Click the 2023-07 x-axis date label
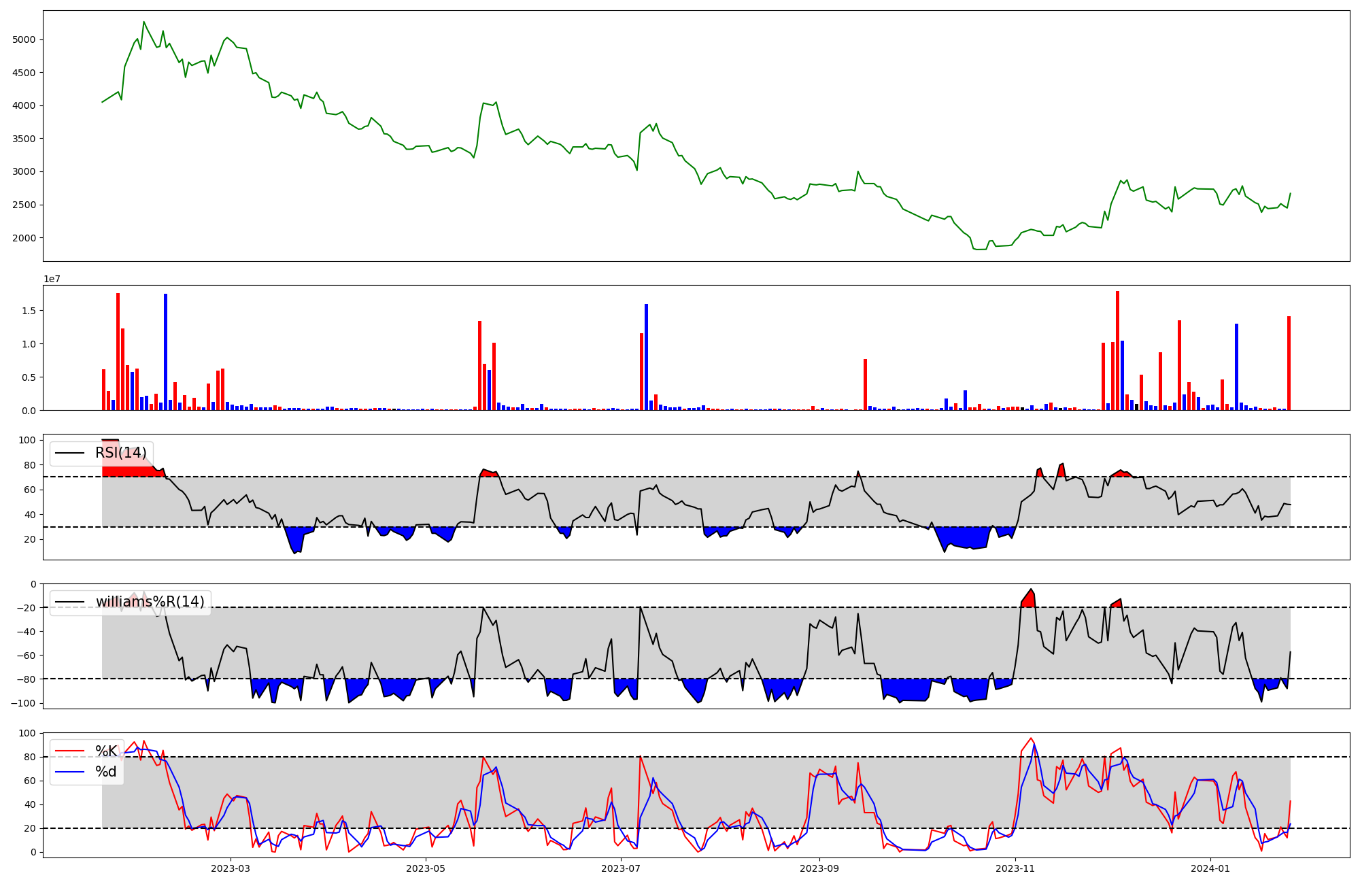Viewport: 1360px width, 884px height. (622, 868)
